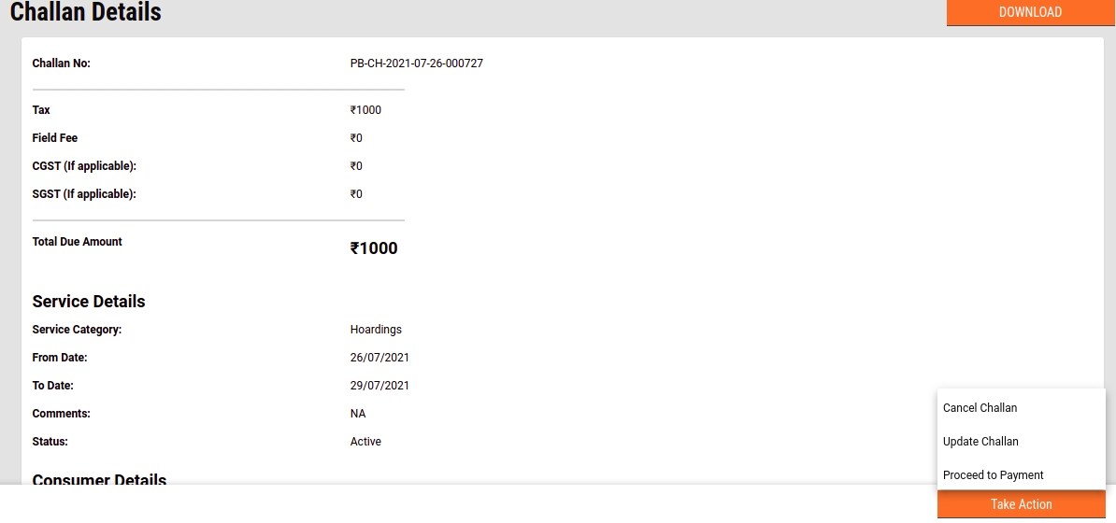This screenshot has height=523, width=1116.
Task: Click the Tax amount value
Action: point(365,110)
